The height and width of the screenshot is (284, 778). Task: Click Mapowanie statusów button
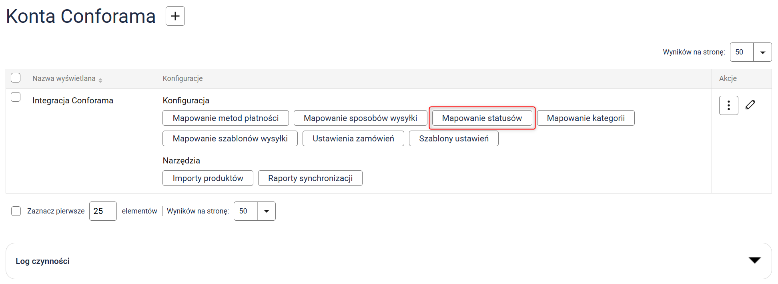(482, 118)
